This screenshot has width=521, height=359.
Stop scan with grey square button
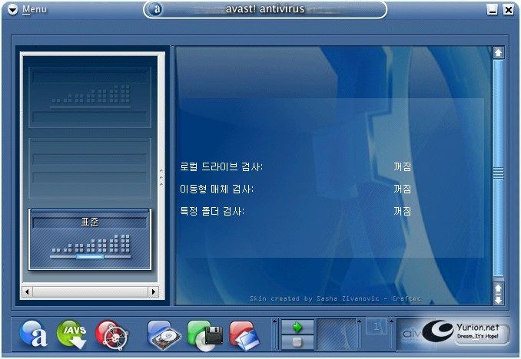tap(297, 342)
